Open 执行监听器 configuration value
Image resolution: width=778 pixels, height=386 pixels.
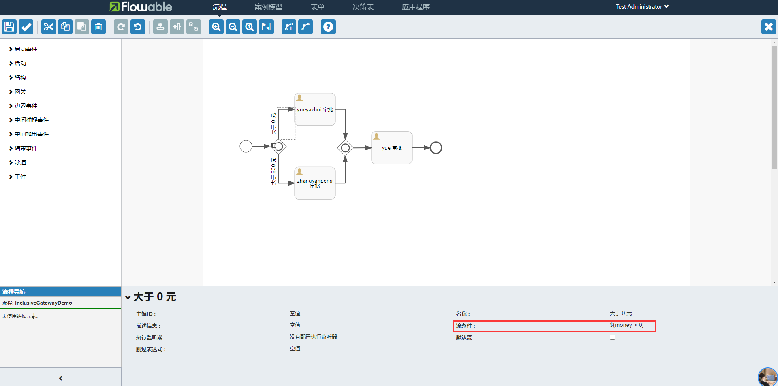click(313, 337)
